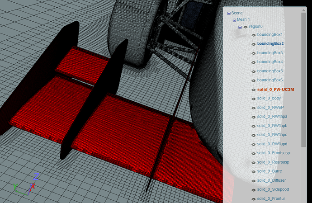Select highlighted solid_0_FW-UC3M entry
Image resolution: width=312 pixels, height=203 pixels.
(x=275, y=90)
